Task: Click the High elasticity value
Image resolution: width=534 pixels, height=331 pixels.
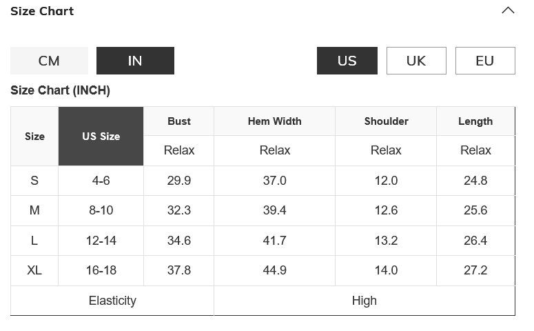Action: (364, 301)
